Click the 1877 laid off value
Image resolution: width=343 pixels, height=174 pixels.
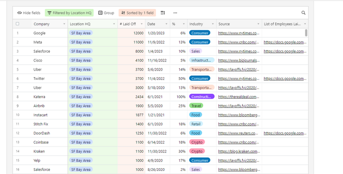tap(139, 115)
